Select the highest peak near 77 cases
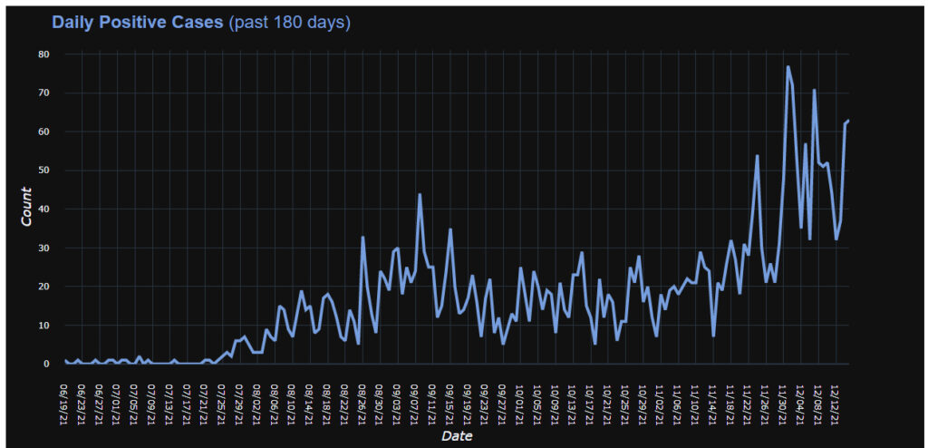This screenshot has width=928, height=448. click(788, 67)
